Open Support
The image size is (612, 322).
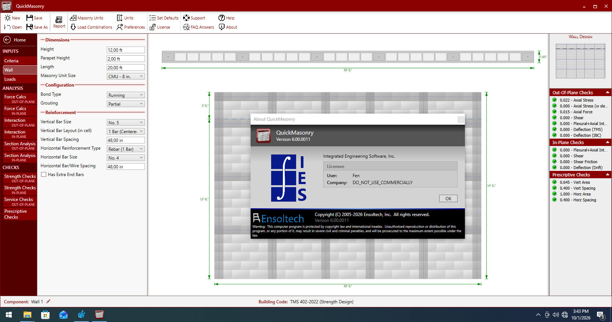(x=194, y=18)
